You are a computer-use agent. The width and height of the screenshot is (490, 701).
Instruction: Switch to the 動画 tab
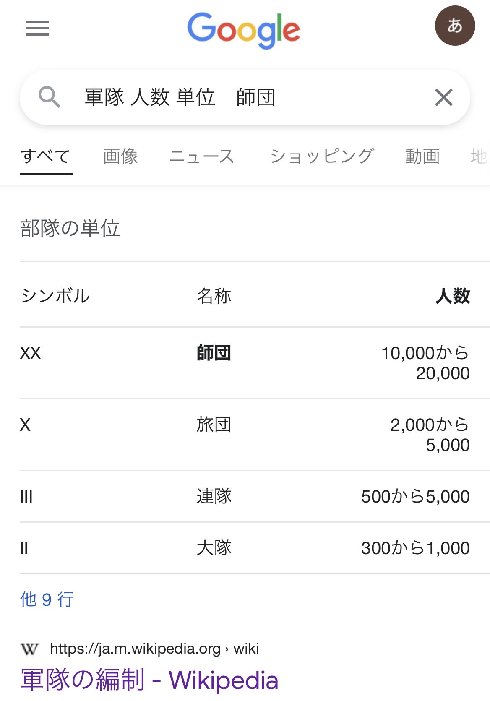(422, 156)
